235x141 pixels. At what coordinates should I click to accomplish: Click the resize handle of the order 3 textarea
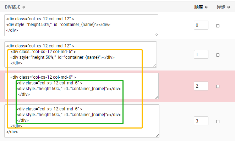click(157, 136)
